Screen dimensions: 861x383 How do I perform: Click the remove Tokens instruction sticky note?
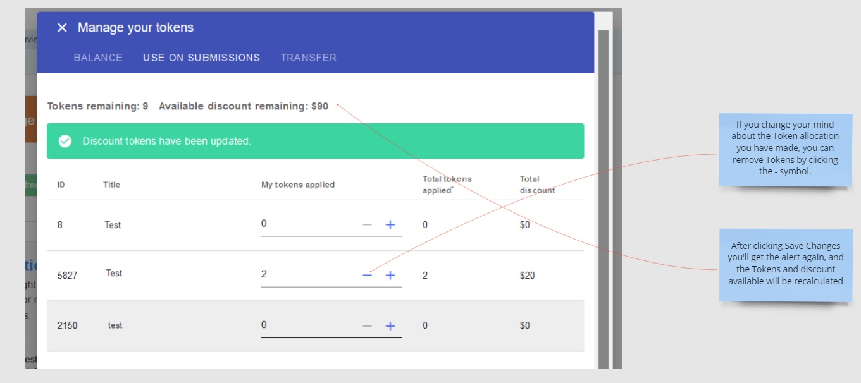(784, 148)
